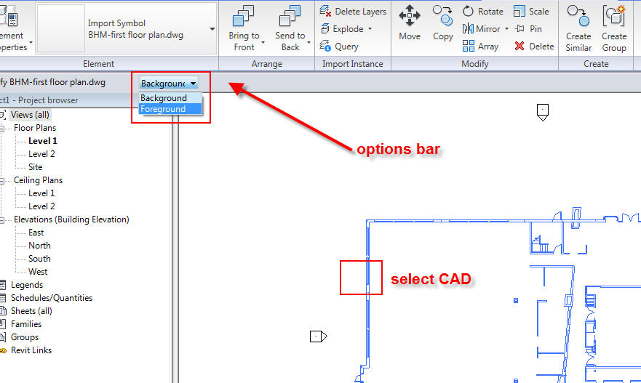
Task: Open Level 1 floor plan
Action: pyautogui.click(x=42, y=141)
